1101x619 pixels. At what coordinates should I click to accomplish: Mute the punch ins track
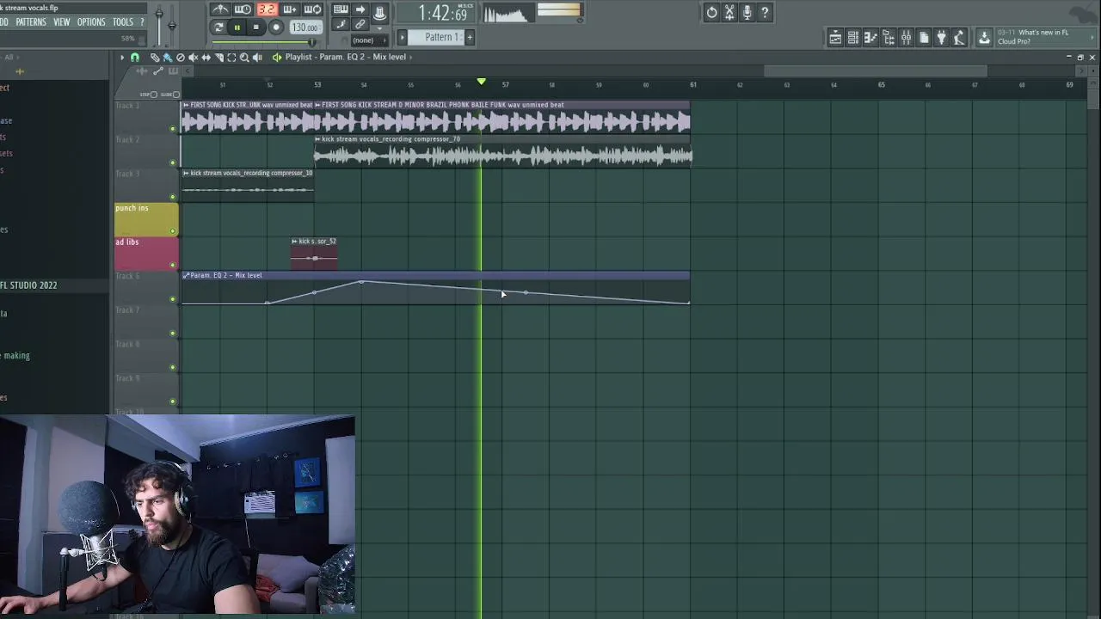coord(173,231)
